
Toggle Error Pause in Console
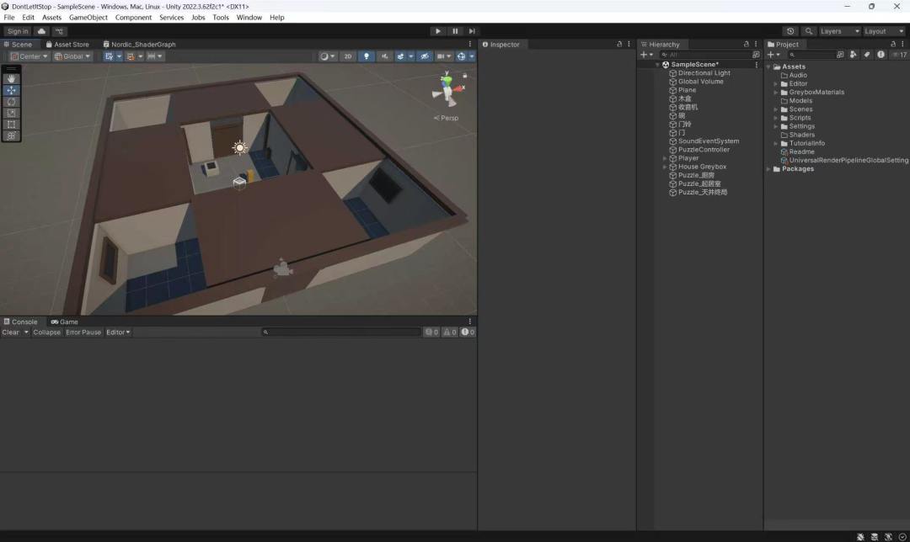83,332
